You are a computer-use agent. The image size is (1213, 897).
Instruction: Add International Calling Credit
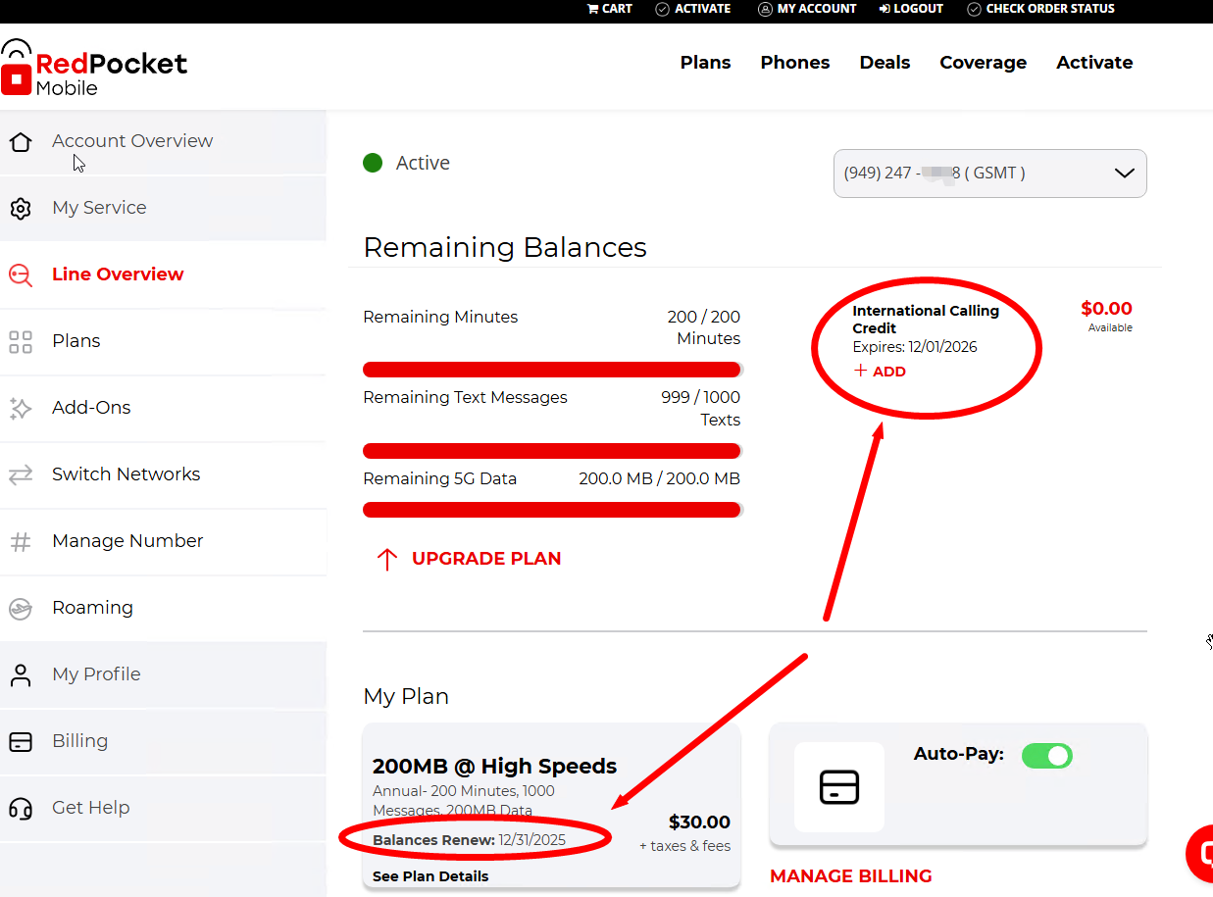880,372
